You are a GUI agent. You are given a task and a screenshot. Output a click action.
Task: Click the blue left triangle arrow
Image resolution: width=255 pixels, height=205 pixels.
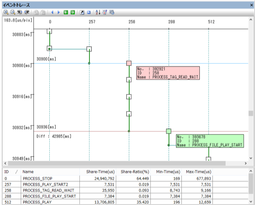52,13
